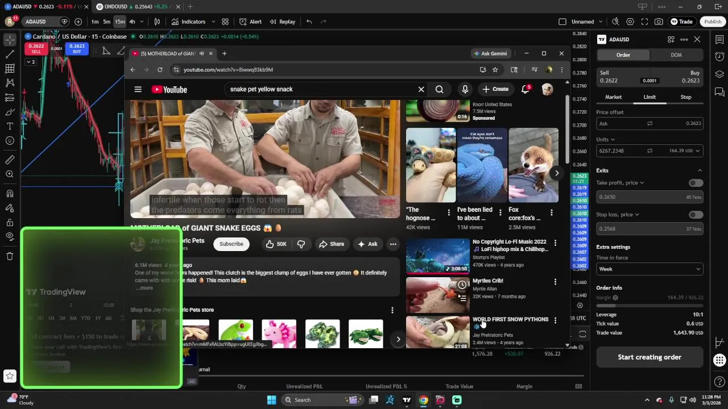This screenshot has height=409, width=728.
Task: Start bar Replay mode
Action: tap(283, 22)
